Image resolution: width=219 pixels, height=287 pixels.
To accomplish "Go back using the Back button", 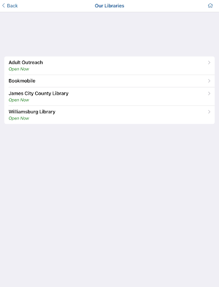I will 10,6.
